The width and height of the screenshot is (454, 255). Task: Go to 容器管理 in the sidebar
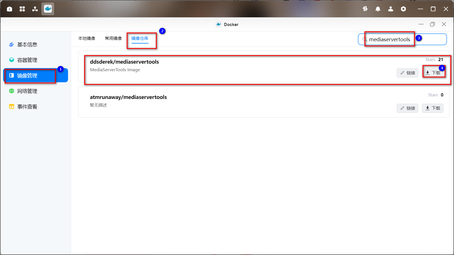[x=27, y=60]
